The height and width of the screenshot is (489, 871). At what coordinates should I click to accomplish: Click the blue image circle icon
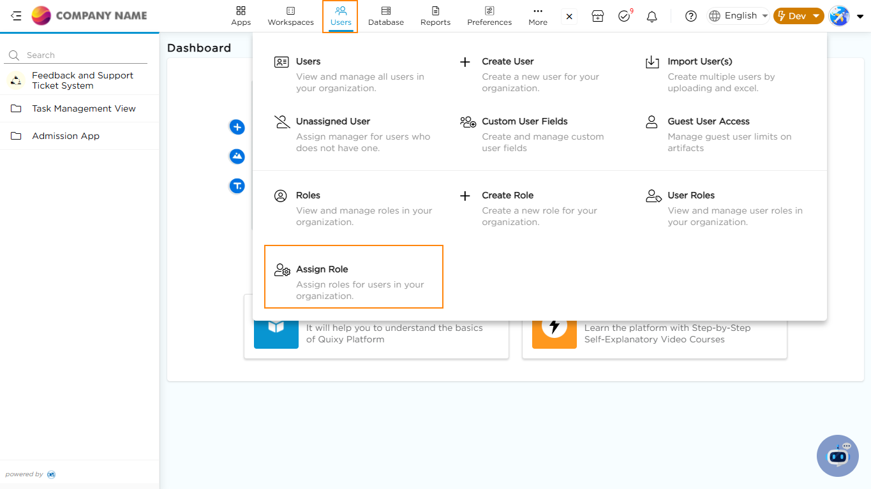point(237,156)
